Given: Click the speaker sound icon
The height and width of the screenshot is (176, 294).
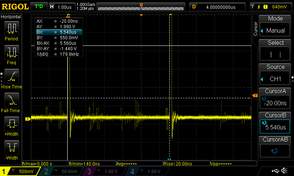Looking at the screenshot, I should [284, 171].
